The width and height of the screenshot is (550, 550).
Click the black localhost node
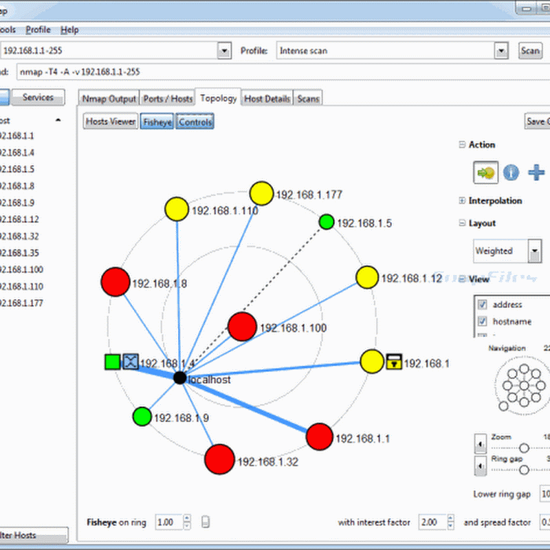pos(179,377)
